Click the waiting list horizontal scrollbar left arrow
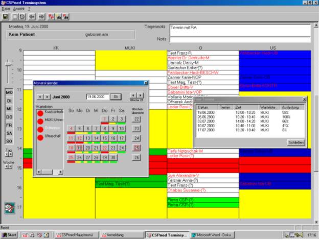Viewport: 320px width, 240px height. click(39, 172)
